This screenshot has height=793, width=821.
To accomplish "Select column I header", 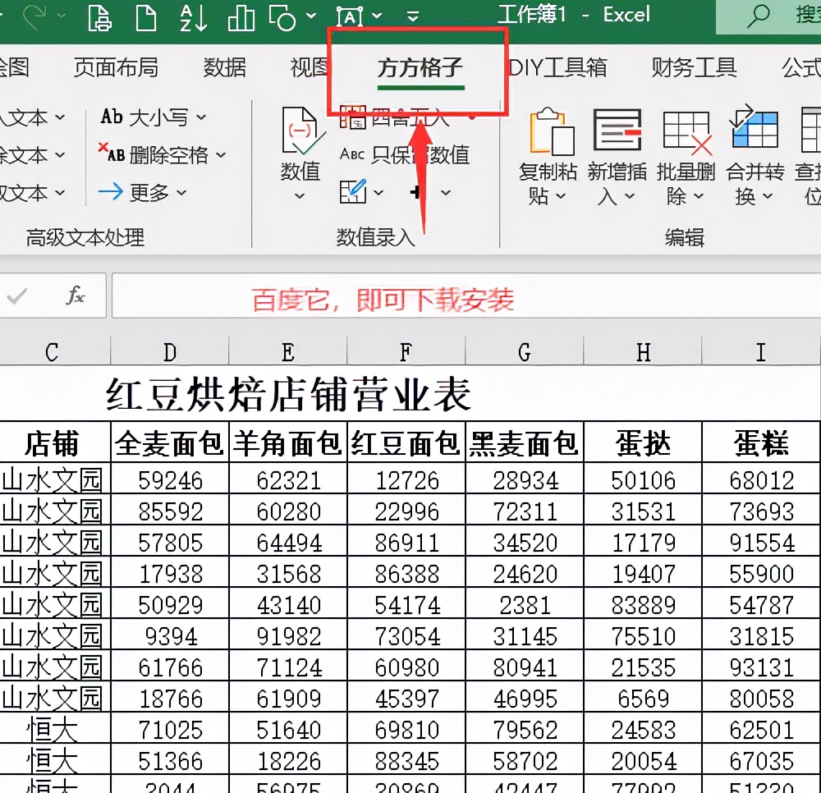I will (x=761, y=351).
